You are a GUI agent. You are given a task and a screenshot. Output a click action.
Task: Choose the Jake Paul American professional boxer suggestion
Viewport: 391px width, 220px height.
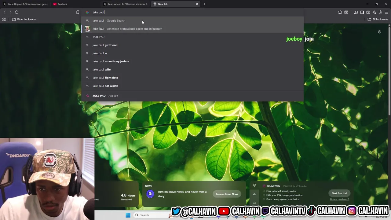pos(192,29)
